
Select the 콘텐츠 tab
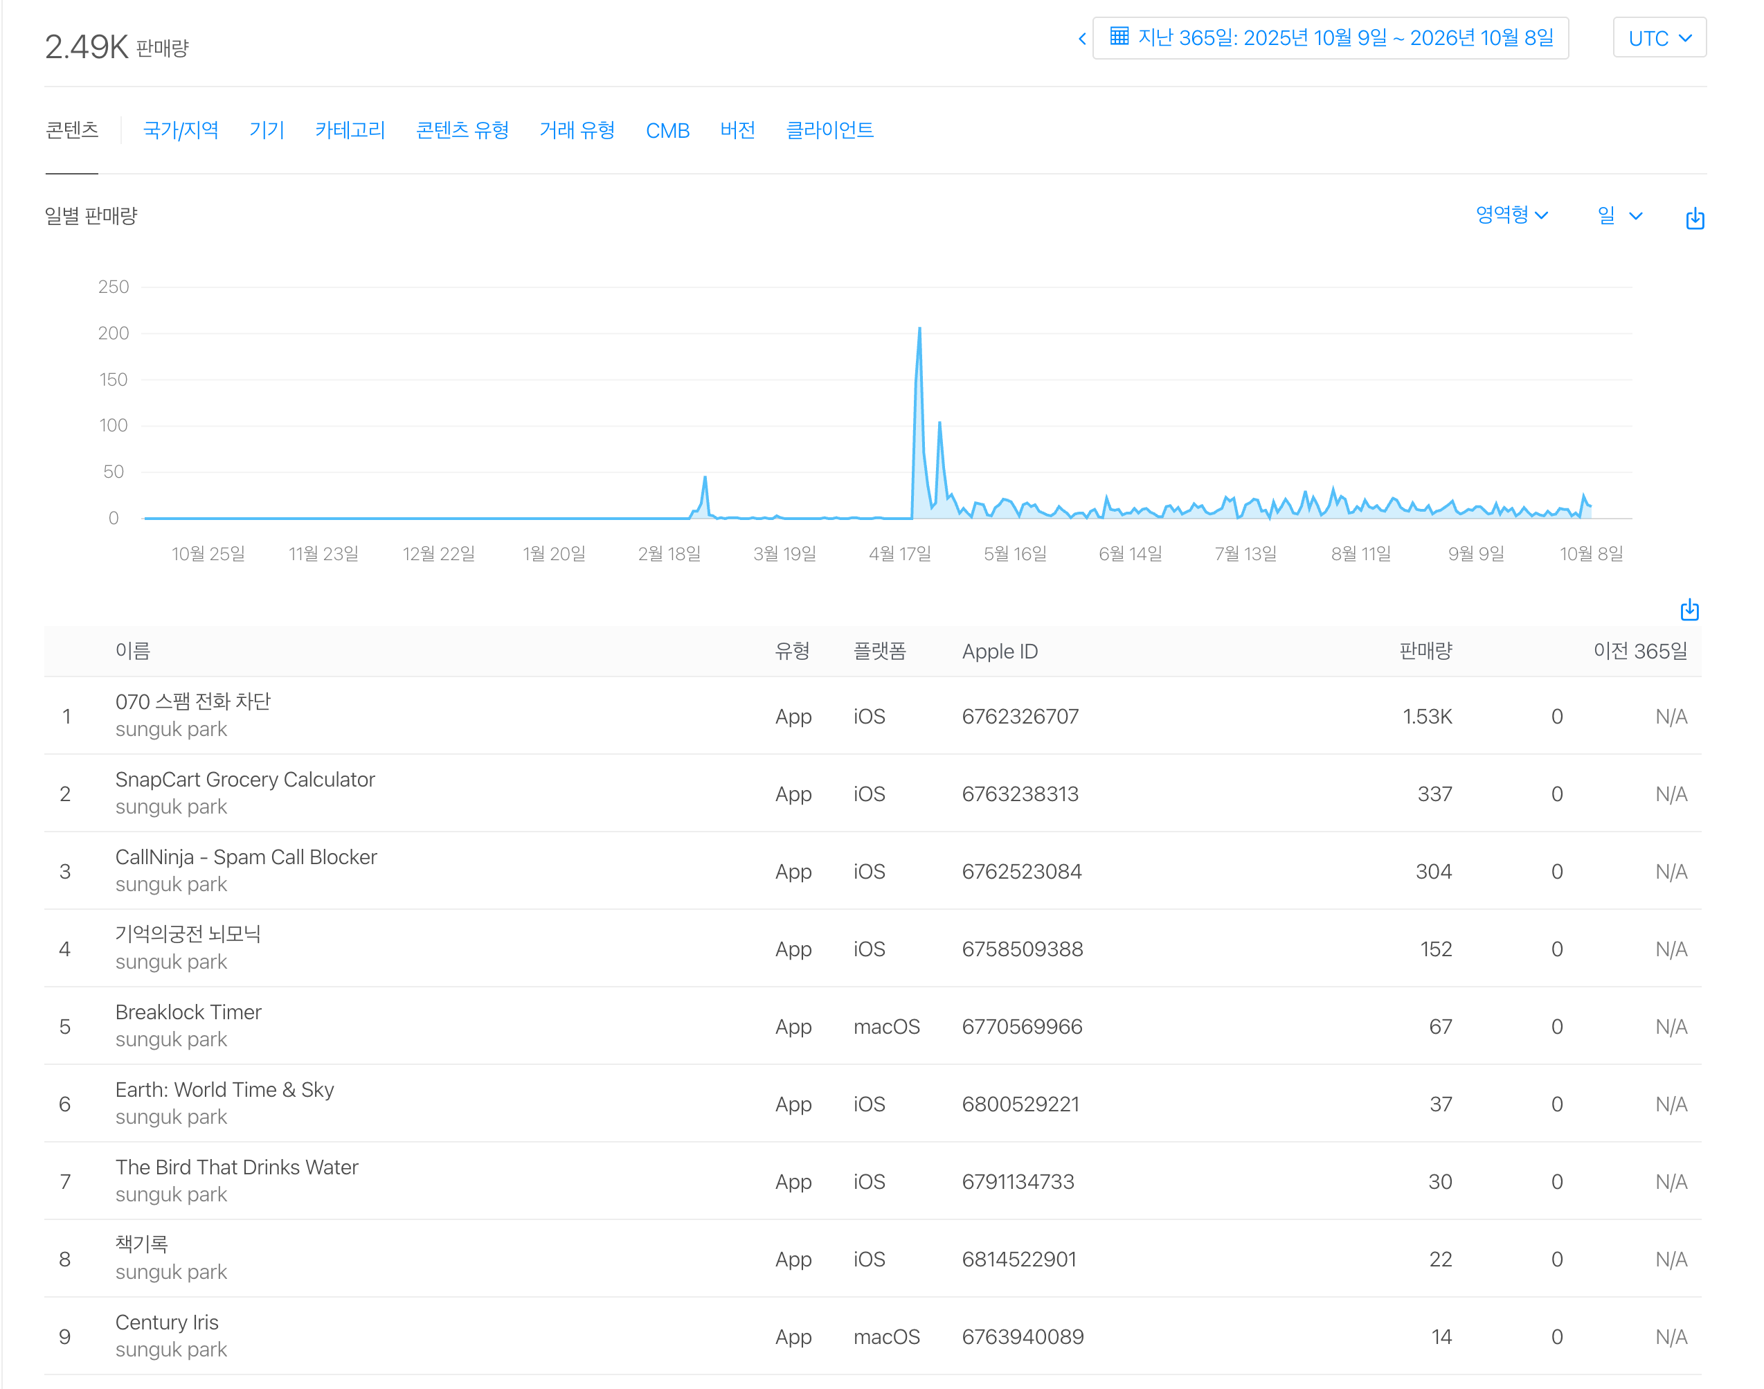point(73,130)
